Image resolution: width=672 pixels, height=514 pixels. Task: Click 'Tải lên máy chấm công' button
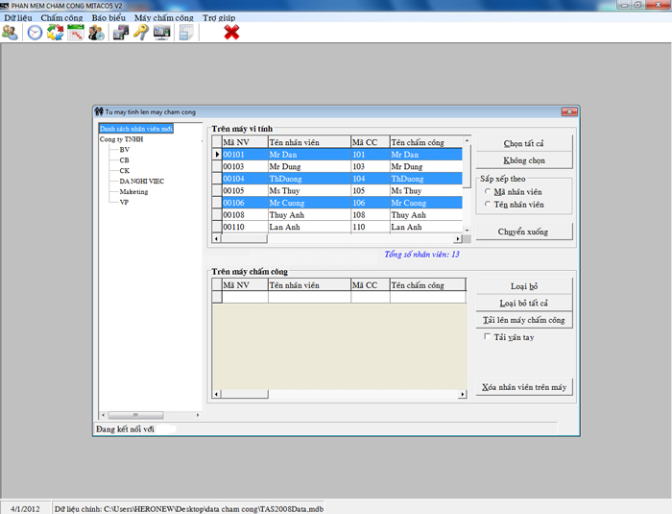(524, 320)
